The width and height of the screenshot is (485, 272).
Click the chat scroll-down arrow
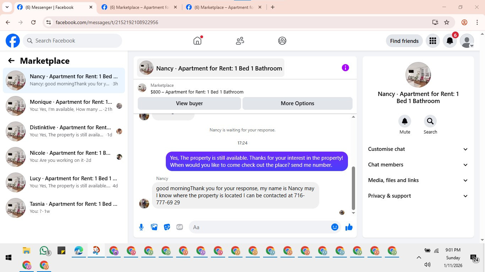(353, 213)
